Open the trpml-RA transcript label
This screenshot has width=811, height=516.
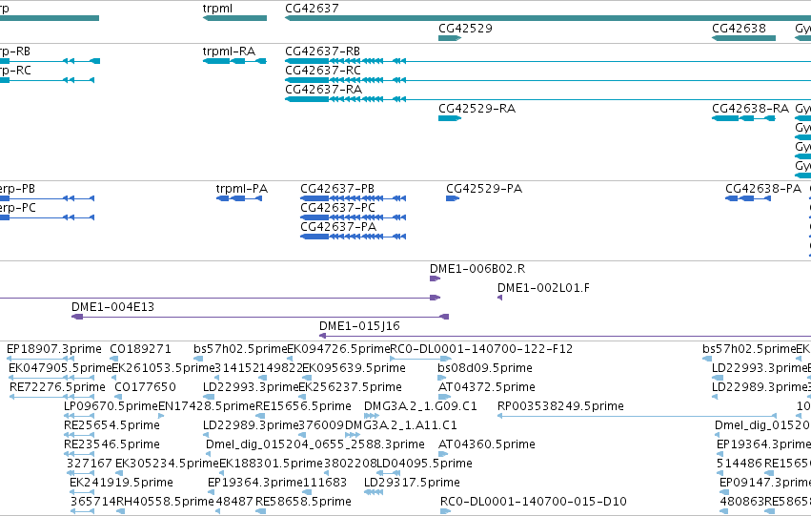229,52
